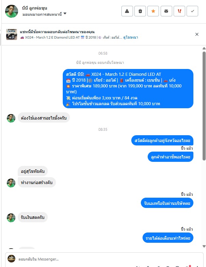Click the March car ad thumbnail
This screenshot has height=267, width=206.
click(x=12, y=34)
